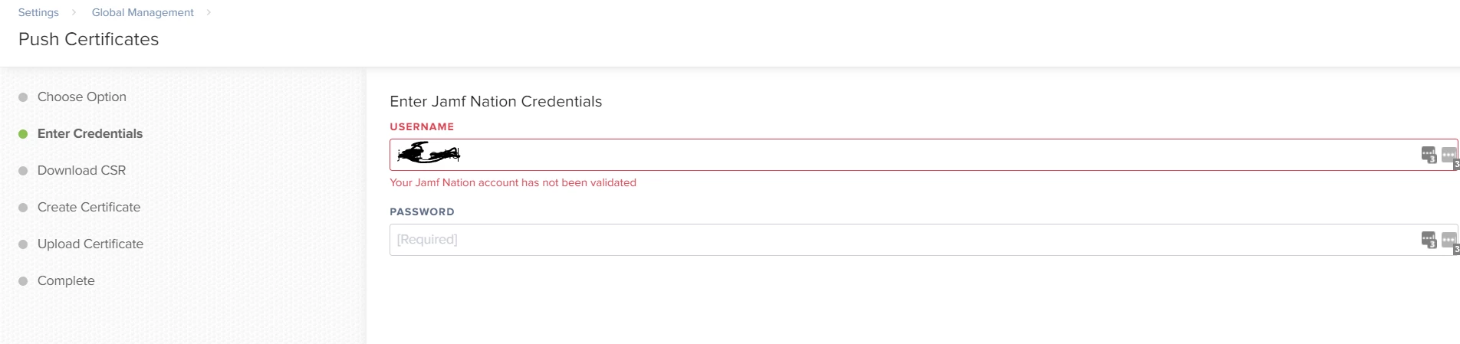Focus the Username input field
The image size is (1460, 344).
[923, 155]
